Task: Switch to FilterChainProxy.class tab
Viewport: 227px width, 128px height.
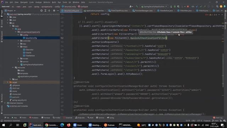Action: click(119, 11)
